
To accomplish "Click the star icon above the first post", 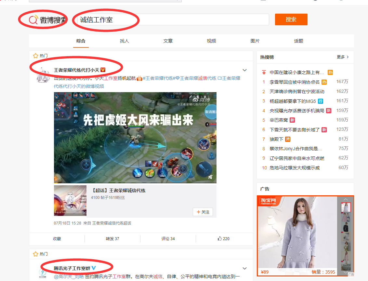I will (35, 56).
